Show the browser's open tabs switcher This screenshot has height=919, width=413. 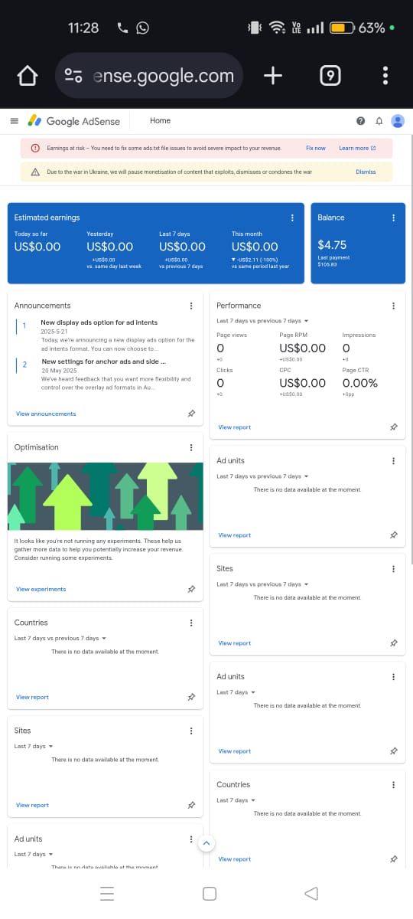pos(330,75)
